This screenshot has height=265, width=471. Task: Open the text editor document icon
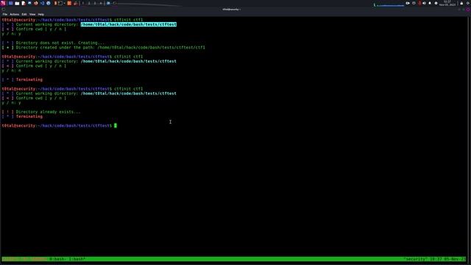[24, 3]
